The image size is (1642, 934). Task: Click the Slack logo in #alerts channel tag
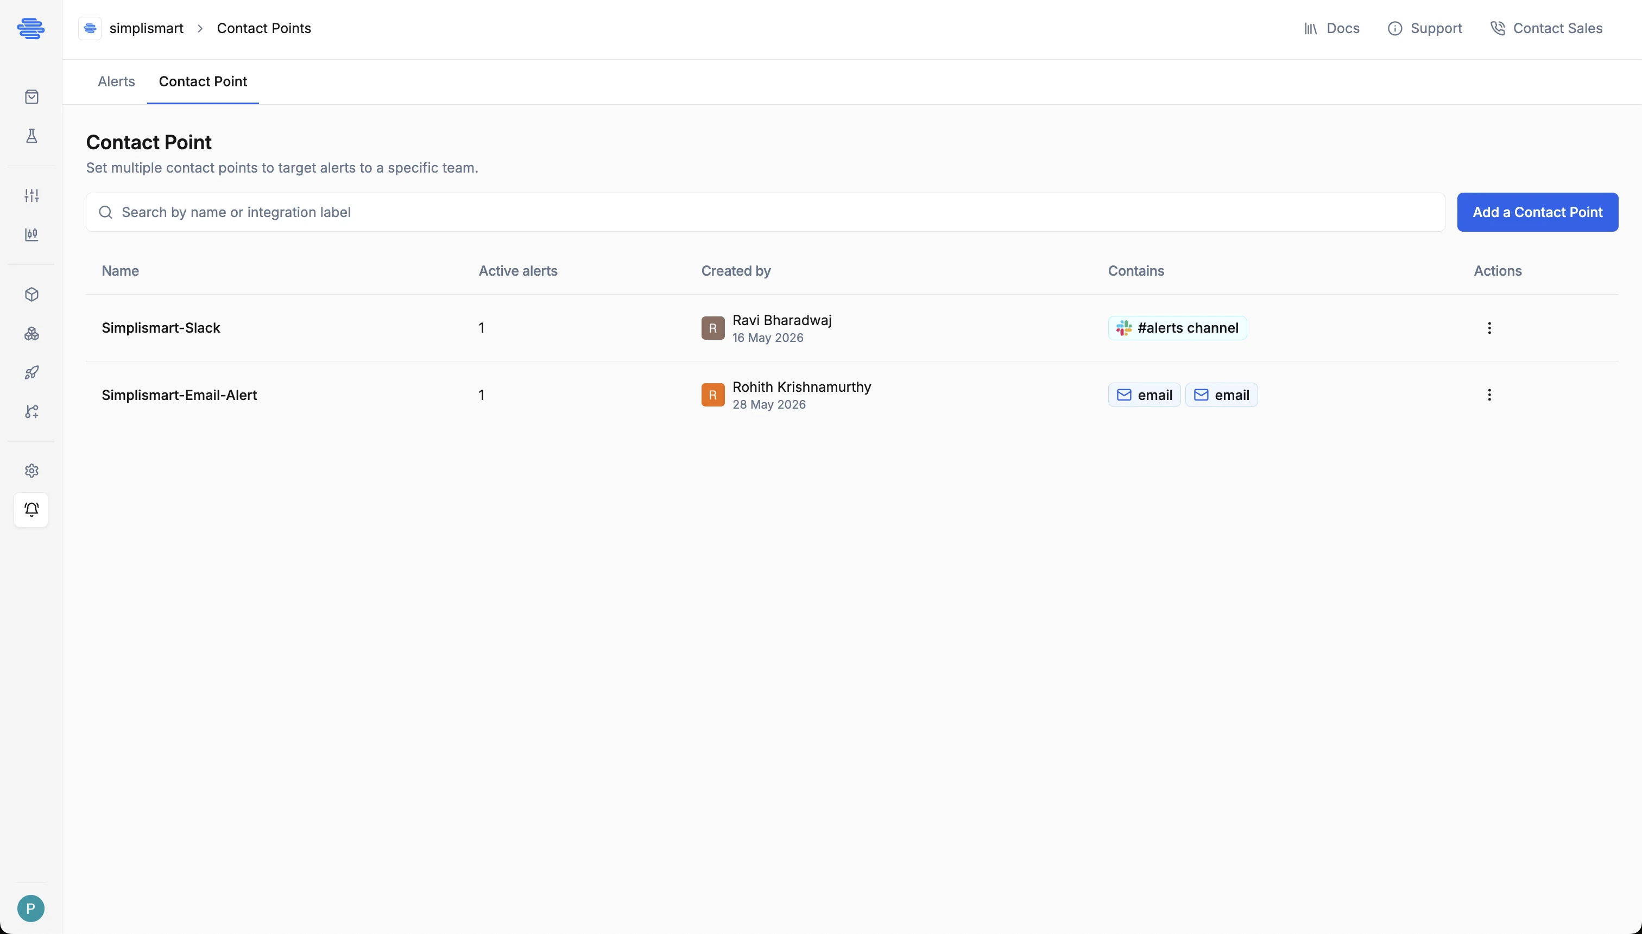pos(1123,328)
